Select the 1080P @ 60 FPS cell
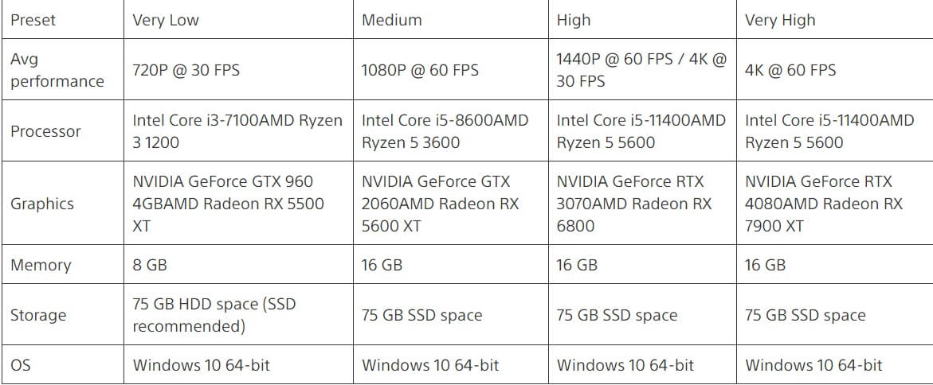The width and height of the screenshot is (933, 385). point(450,69)
